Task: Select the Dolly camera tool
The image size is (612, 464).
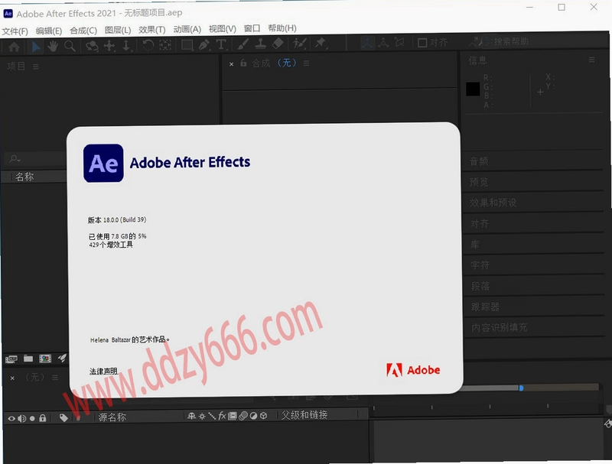Action: point(126,46)
